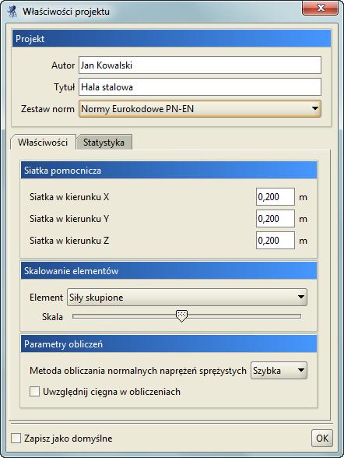Enable Uwzględnij cięgna w obliczeniach checkbox

[x=34, y=392]
